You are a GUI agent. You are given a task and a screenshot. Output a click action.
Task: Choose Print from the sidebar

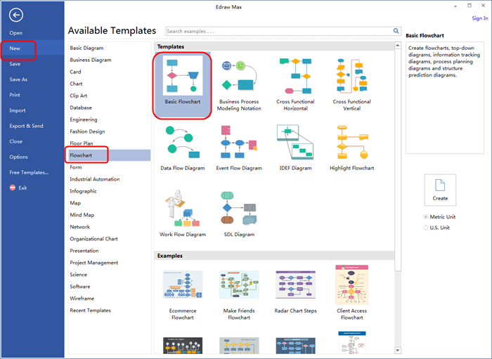click(x=15, y=95)
